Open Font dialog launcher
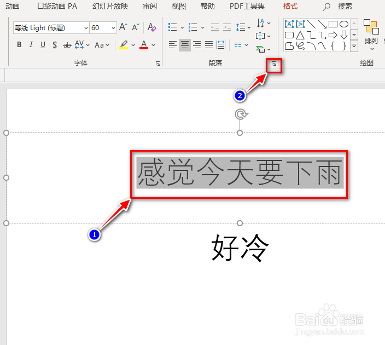385x345 pixels. coord(158,64)
